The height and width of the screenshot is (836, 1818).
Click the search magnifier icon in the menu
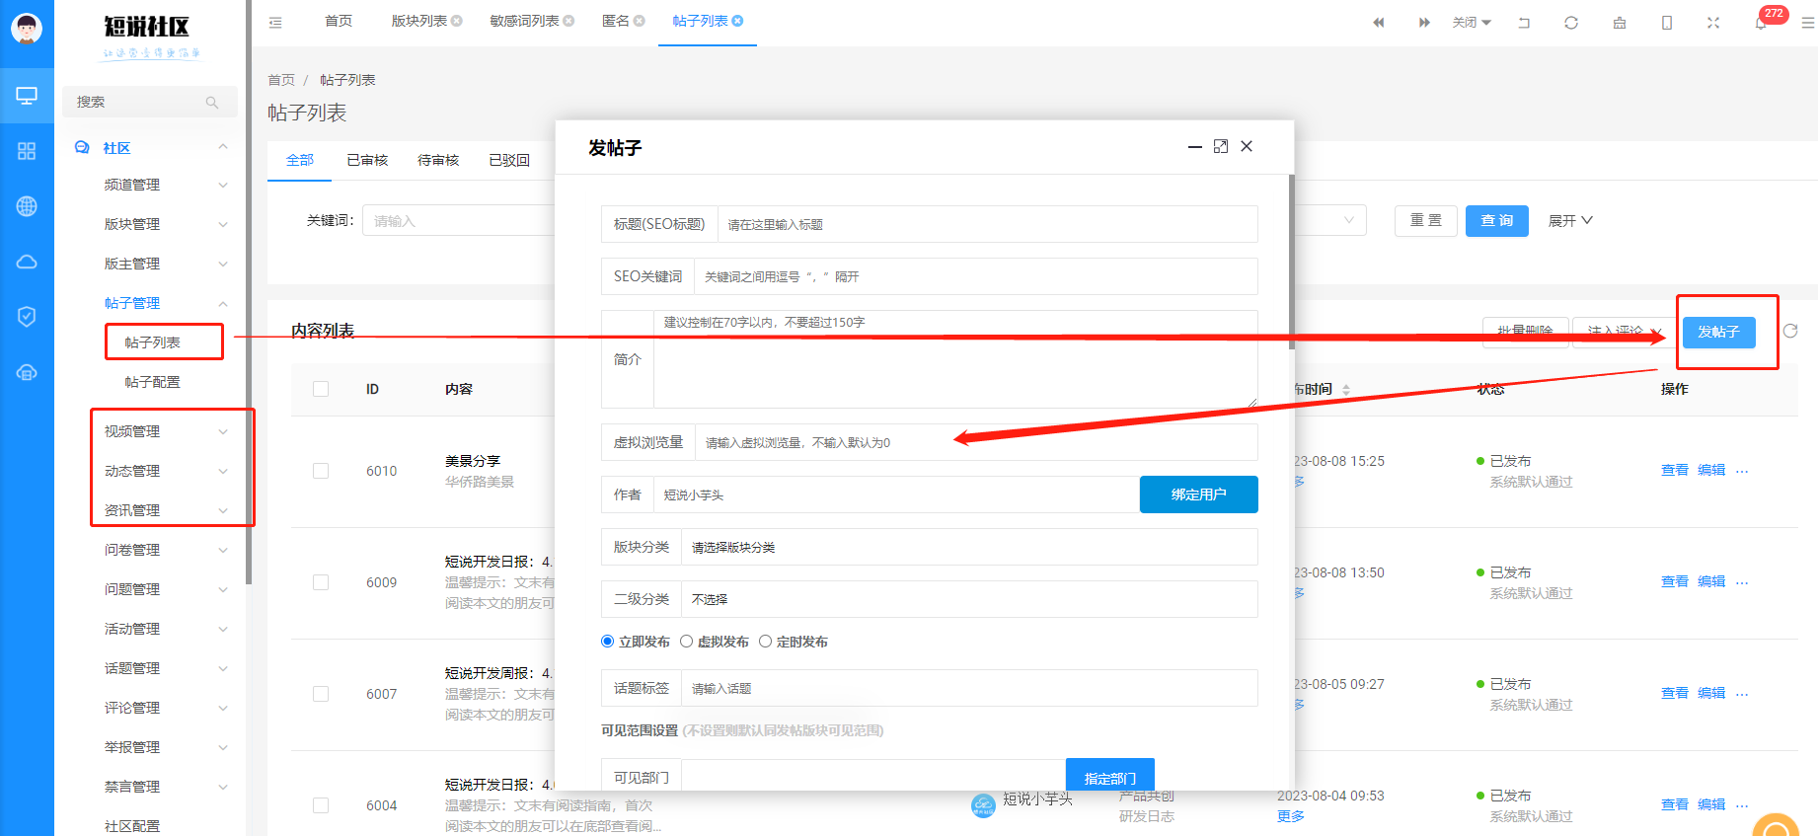point(212,103)
